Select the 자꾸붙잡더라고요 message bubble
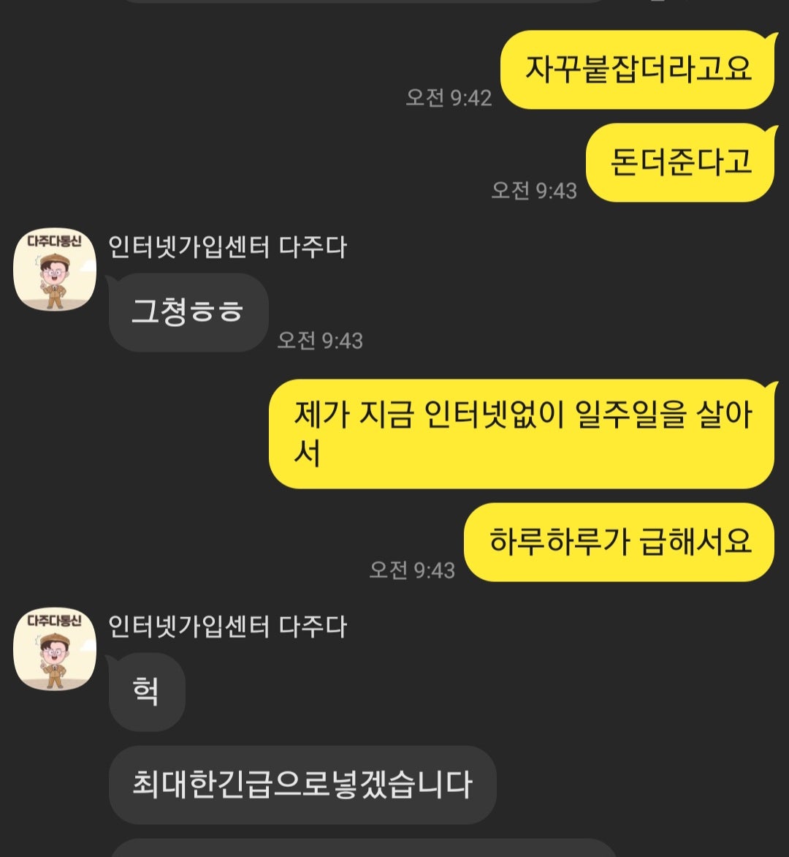Viewport: 789px width, 857px height. [x=638, y=70]
